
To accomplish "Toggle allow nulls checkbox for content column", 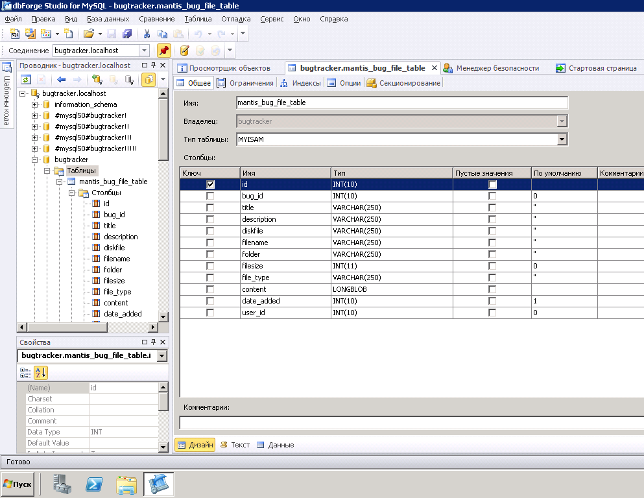I will (x=492, y=289).
